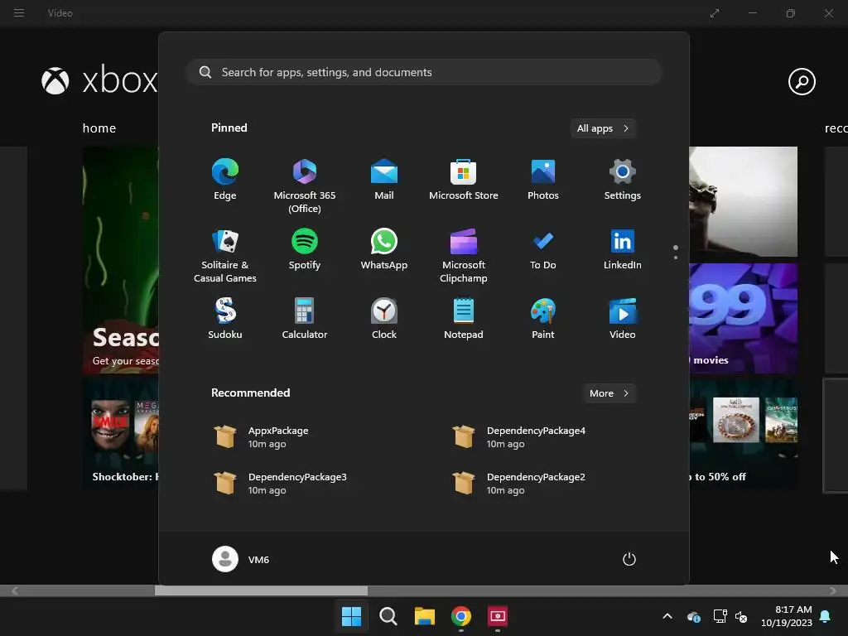Show hidden tray icons chevron
Viewport: 848px width, 636px height.
click(667, 616)
